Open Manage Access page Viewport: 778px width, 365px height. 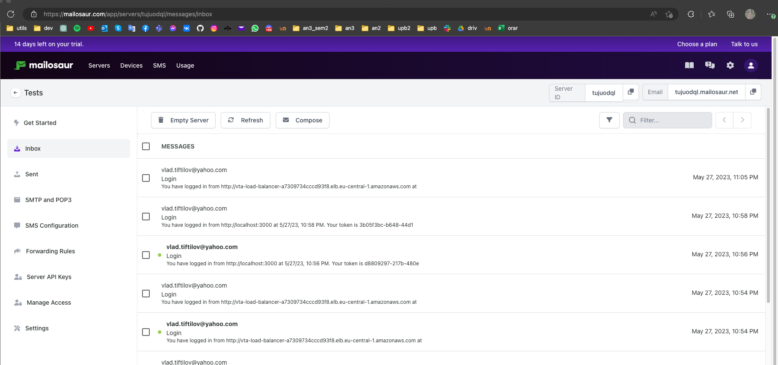click(x=68, y=303)
